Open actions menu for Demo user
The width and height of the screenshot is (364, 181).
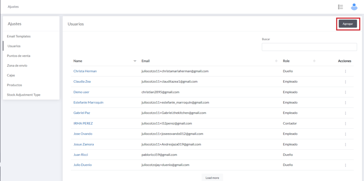[345, 92]
